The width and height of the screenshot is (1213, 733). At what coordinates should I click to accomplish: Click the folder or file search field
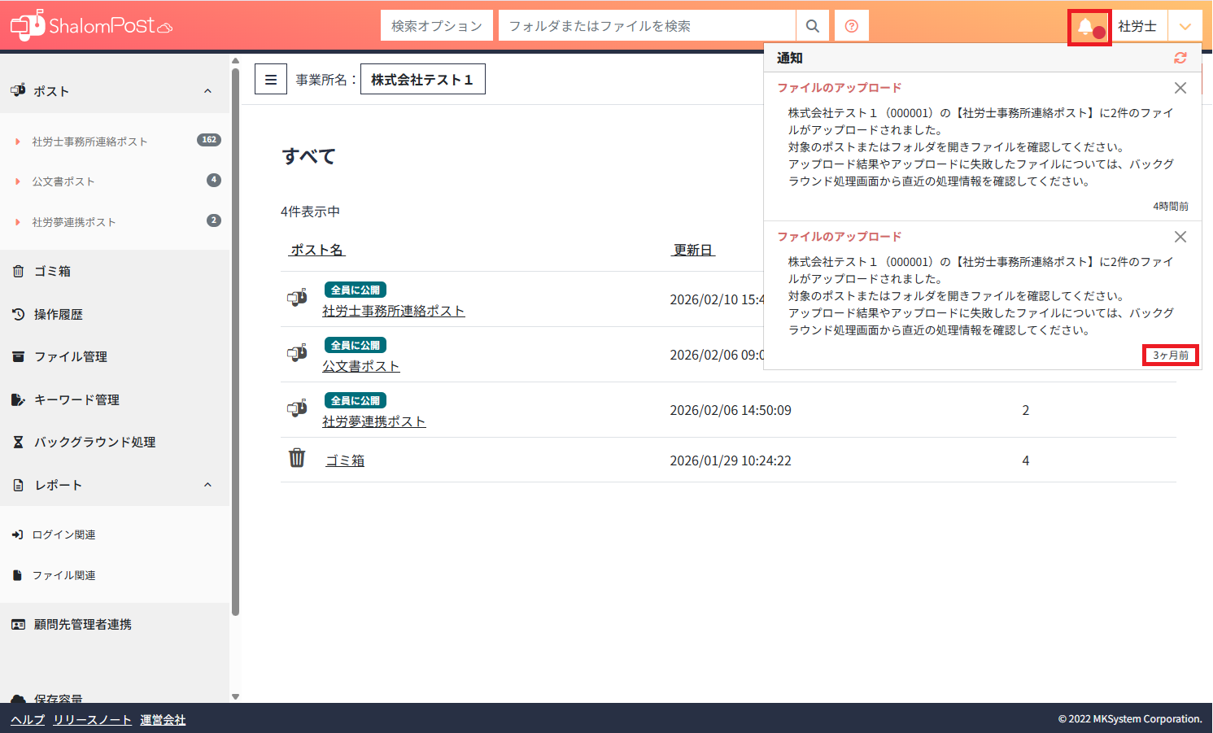click(647, 26)
